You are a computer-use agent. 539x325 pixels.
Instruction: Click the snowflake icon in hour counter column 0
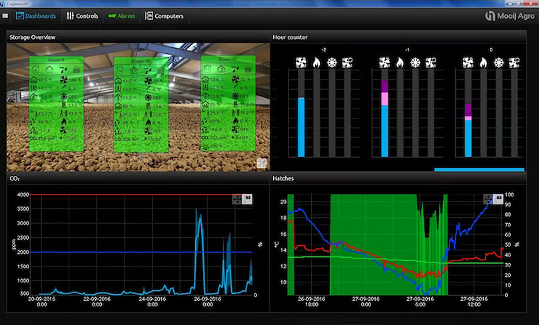pos(499,63)
